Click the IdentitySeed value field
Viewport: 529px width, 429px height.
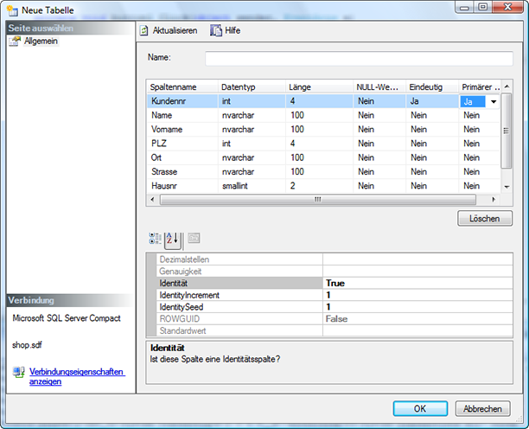417,307
